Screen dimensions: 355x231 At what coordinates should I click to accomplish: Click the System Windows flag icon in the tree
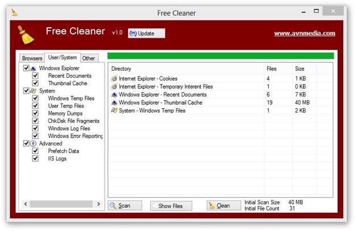tap(34, 91)
